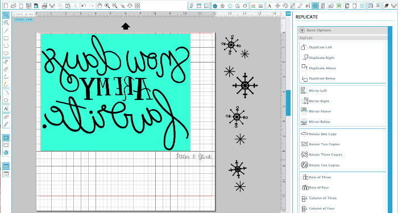This screenshot has height=213, width=398.
Task: Click the Paste clipboard icon
Action: click(68, 5)
